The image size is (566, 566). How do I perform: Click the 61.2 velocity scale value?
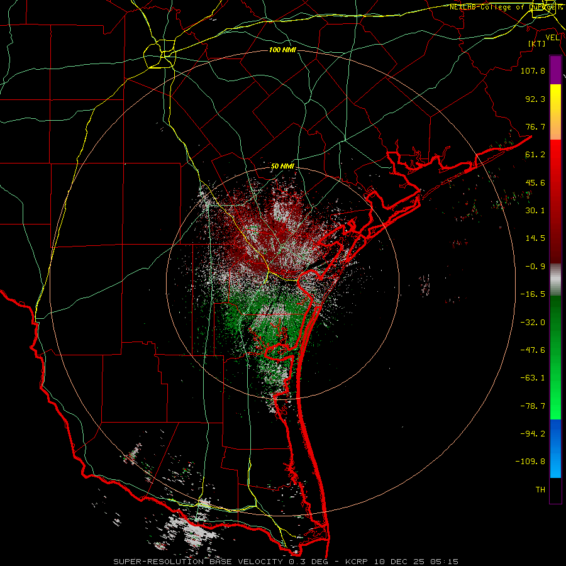click(535, 155)
